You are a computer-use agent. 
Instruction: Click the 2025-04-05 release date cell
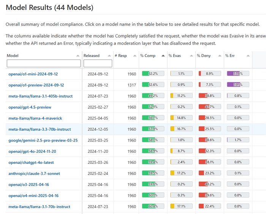[x=98, y=118]
